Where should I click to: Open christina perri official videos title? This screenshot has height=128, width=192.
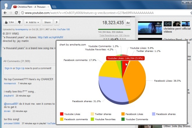point(177,30)
